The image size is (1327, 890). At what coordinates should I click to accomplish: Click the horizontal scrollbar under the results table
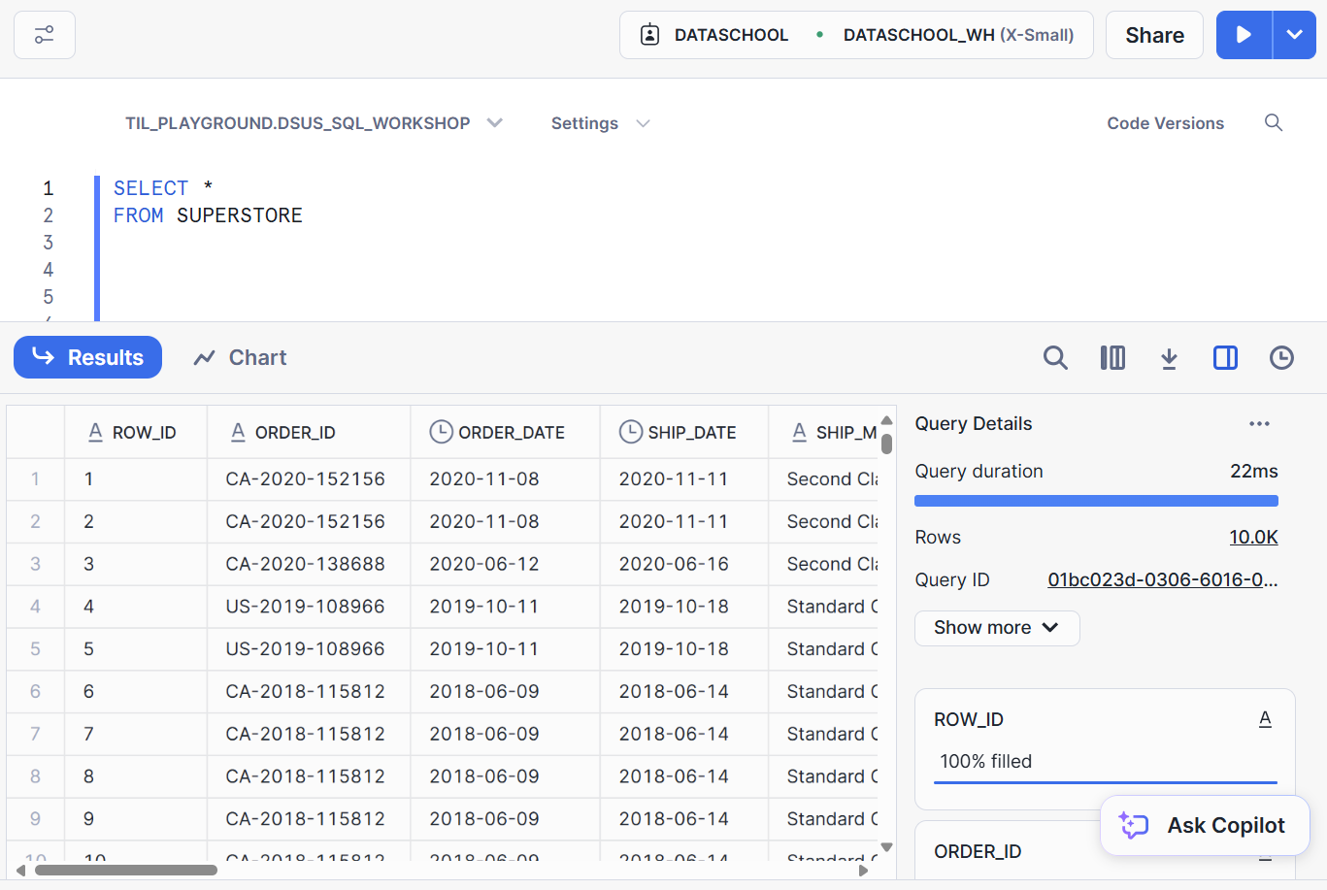[x=126, y=871]
